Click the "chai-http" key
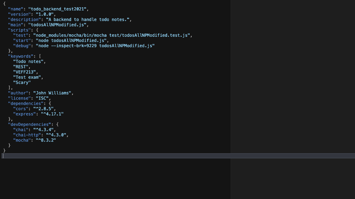355x199 pixels. tap(27, 135)
